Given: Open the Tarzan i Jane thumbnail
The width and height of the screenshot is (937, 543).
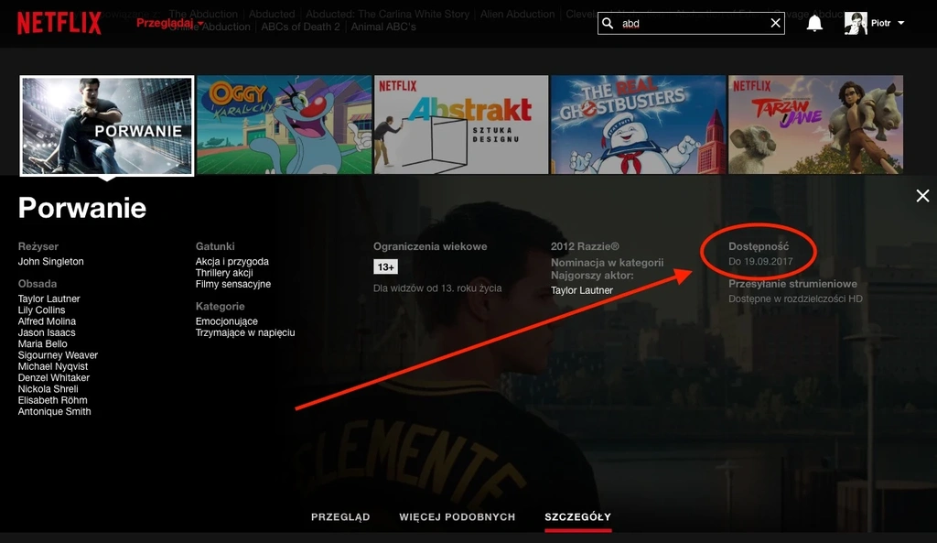Looking at the screenshot, I should [815, 125].
